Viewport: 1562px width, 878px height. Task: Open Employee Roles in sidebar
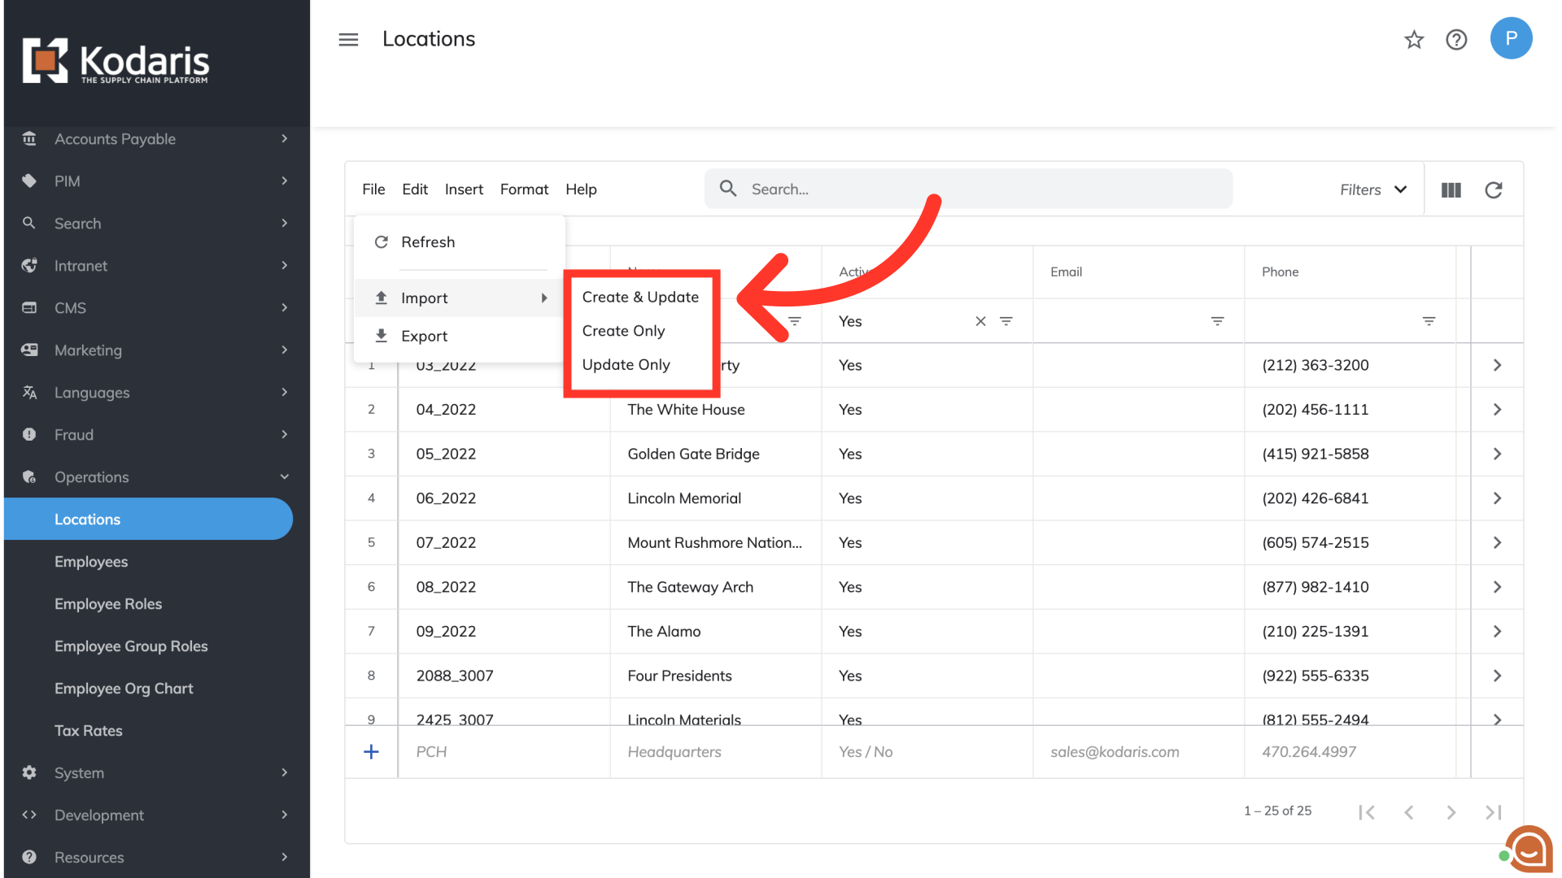pos(108,604)
